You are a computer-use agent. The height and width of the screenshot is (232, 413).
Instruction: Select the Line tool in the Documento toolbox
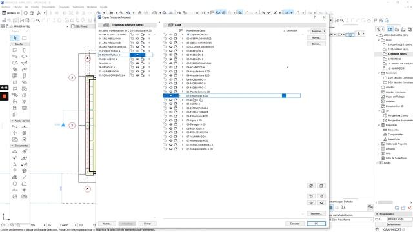coord(25,177)
